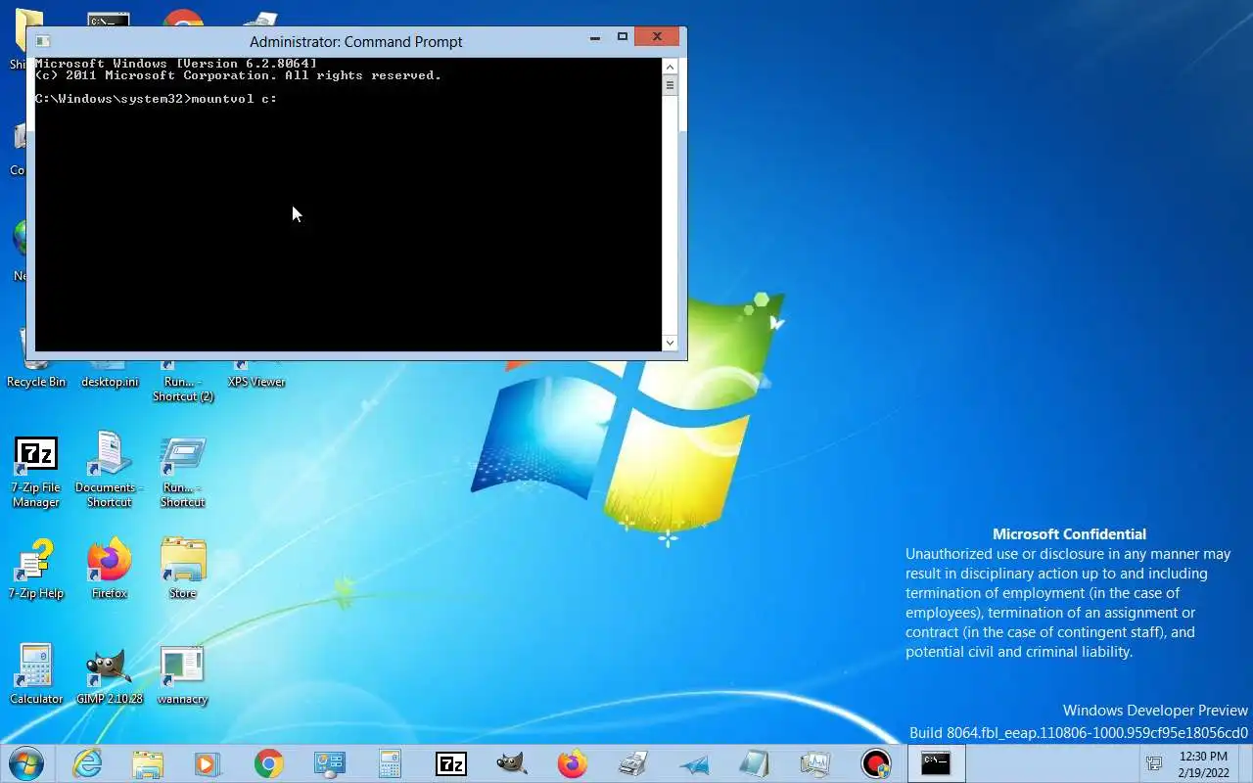Launch Internet Explorer from the taskbar

click(x=87, y=763)
